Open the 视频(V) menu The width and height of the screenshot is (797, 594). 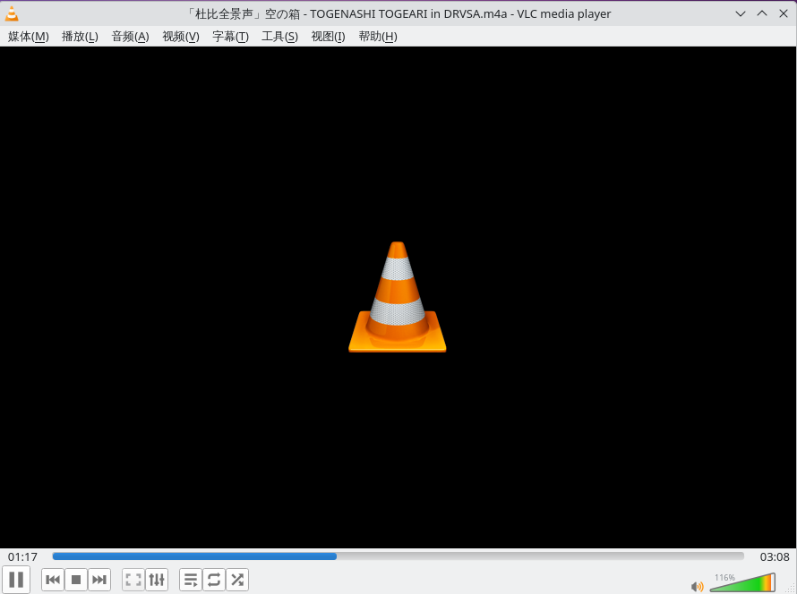(x=181, y=37)
